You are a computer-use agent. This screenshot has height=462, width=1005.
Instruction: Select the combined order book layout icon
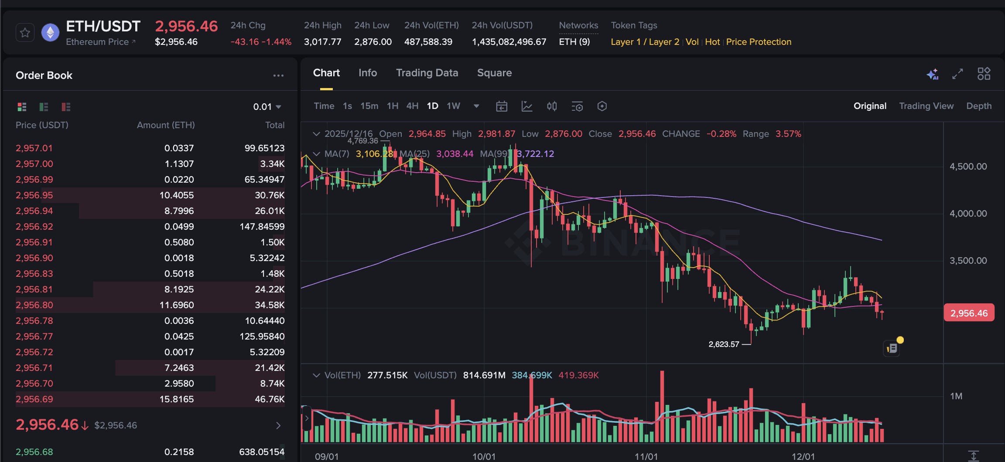click(22, 106)
